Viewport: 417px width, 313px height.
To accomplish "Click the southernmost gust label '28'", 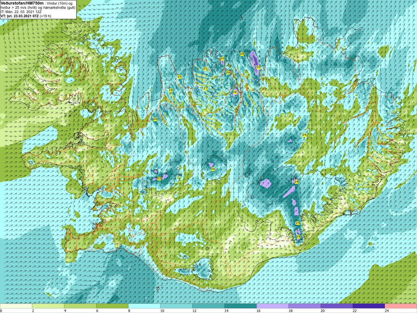I will [x=298, y=236].
